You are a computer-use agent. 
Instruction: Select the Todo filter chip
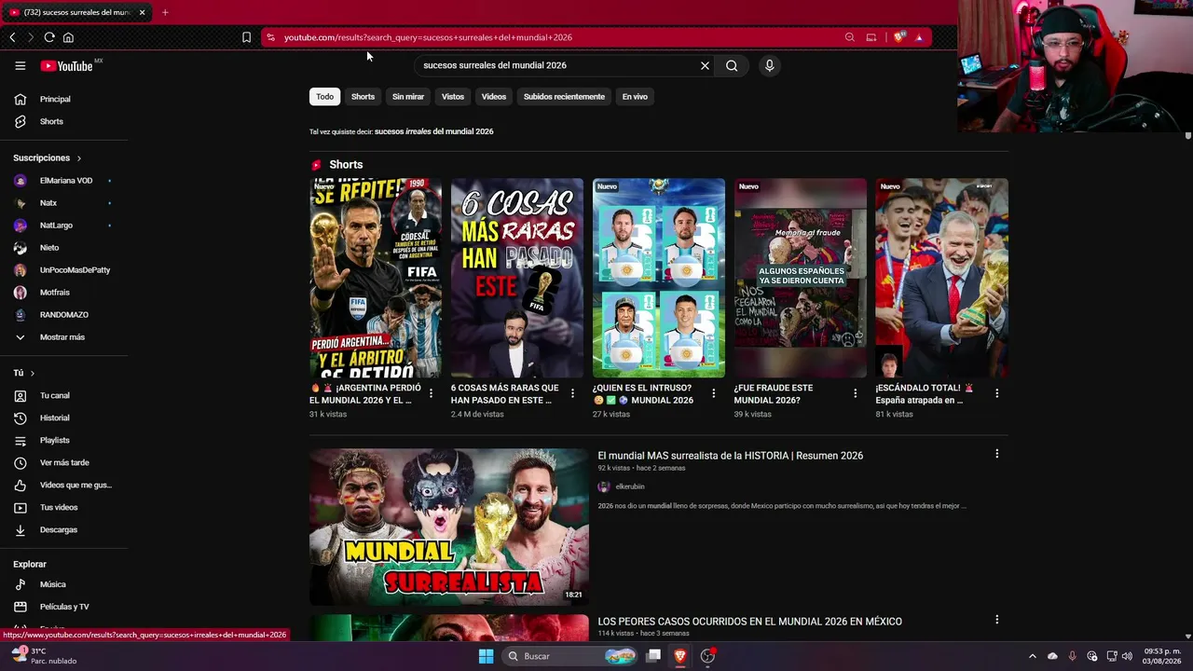pyautogui.click(x=324, y=97)
